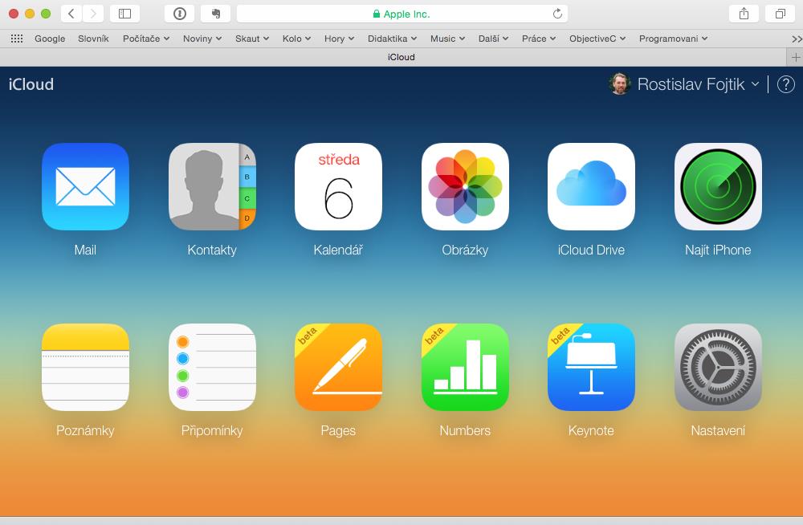
Task: Open the Google bookmark
Action: point(50,39)
